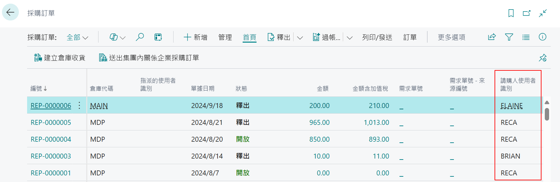Viewport: 560px width, 182px height.
Task: Open the 管理 menu
Action: pyautogui.click(x=225, y=37)
